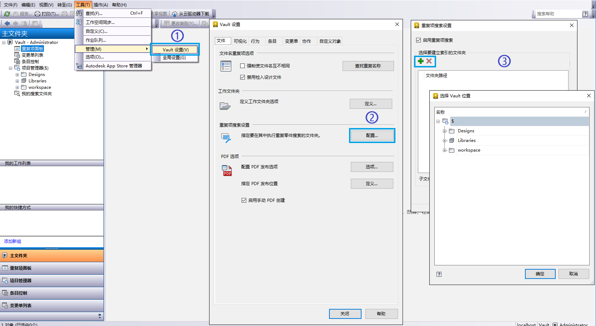Expand Libraries in Select Vault Location dialog
The width and height of the screenshot is (596, 326).
tap(445, 141)
